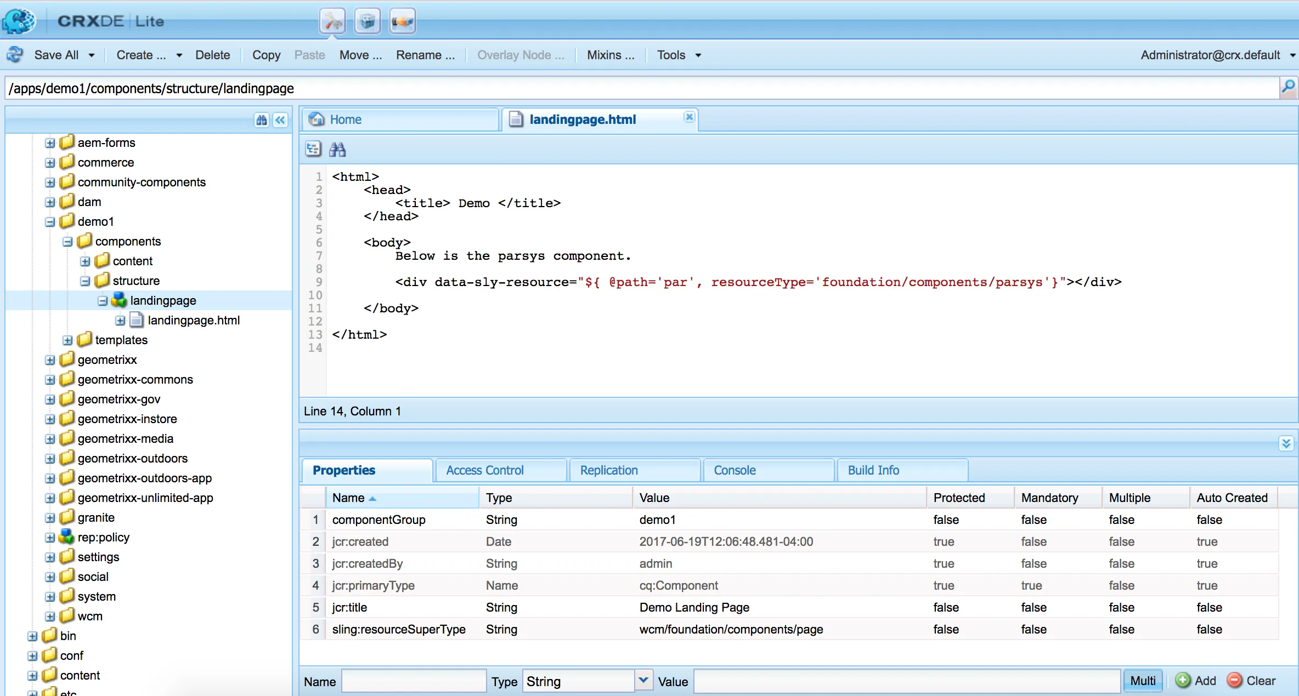Viewport: 1299px width, 696px height.
Task: Toggle the Multi button for property value
Action: [x=1143, y=681]
